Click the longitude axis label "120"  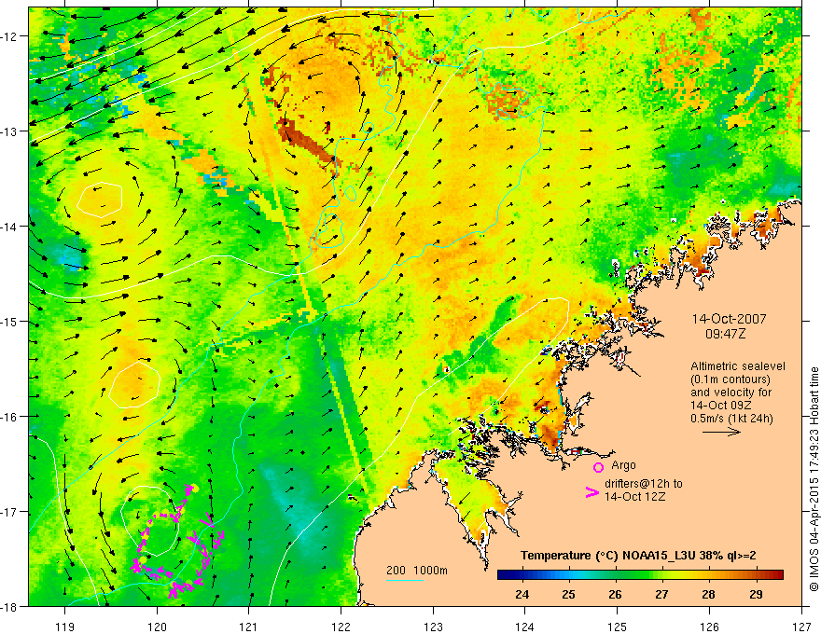(157, 627)
